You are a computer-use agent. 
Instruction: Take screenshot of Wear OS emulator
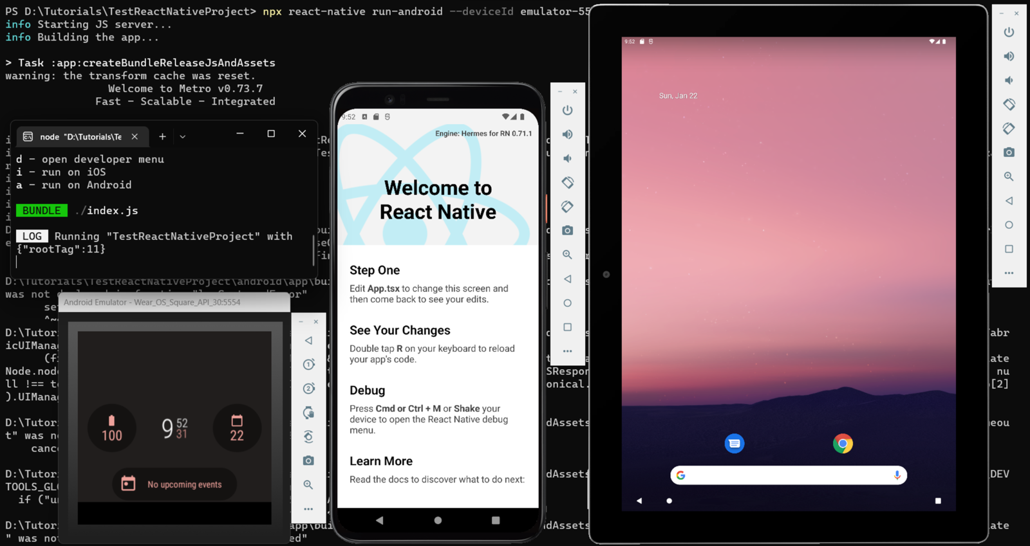pos(308,460)
